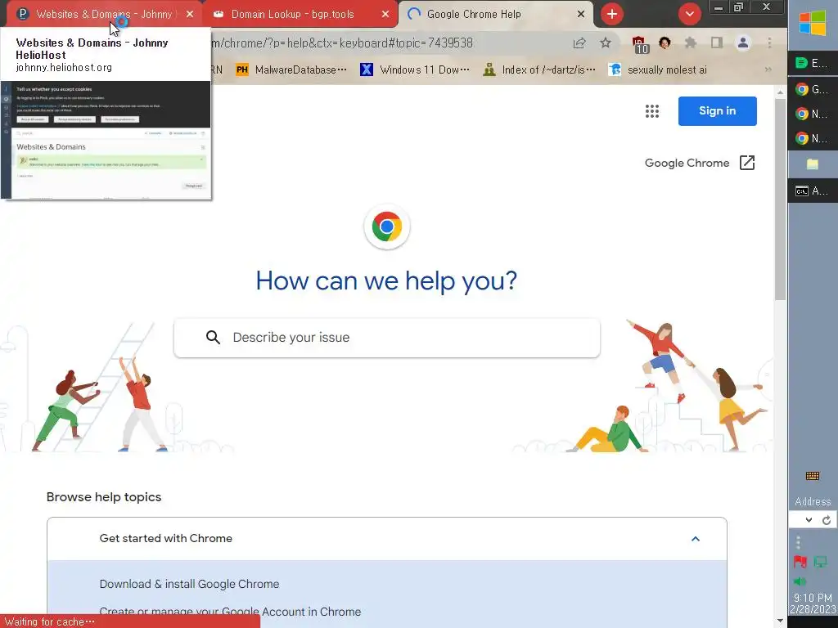
Task: Open the MalwareDatabase bookmark
Action: (x=291, y=70)
